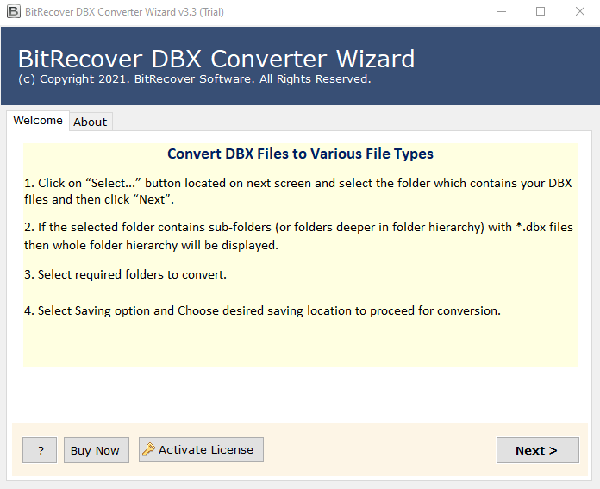Select the Welcome tab
Image resolution: width=600 pixels, height=489 pixels.
pyautogui.click(x=38, y=120)
